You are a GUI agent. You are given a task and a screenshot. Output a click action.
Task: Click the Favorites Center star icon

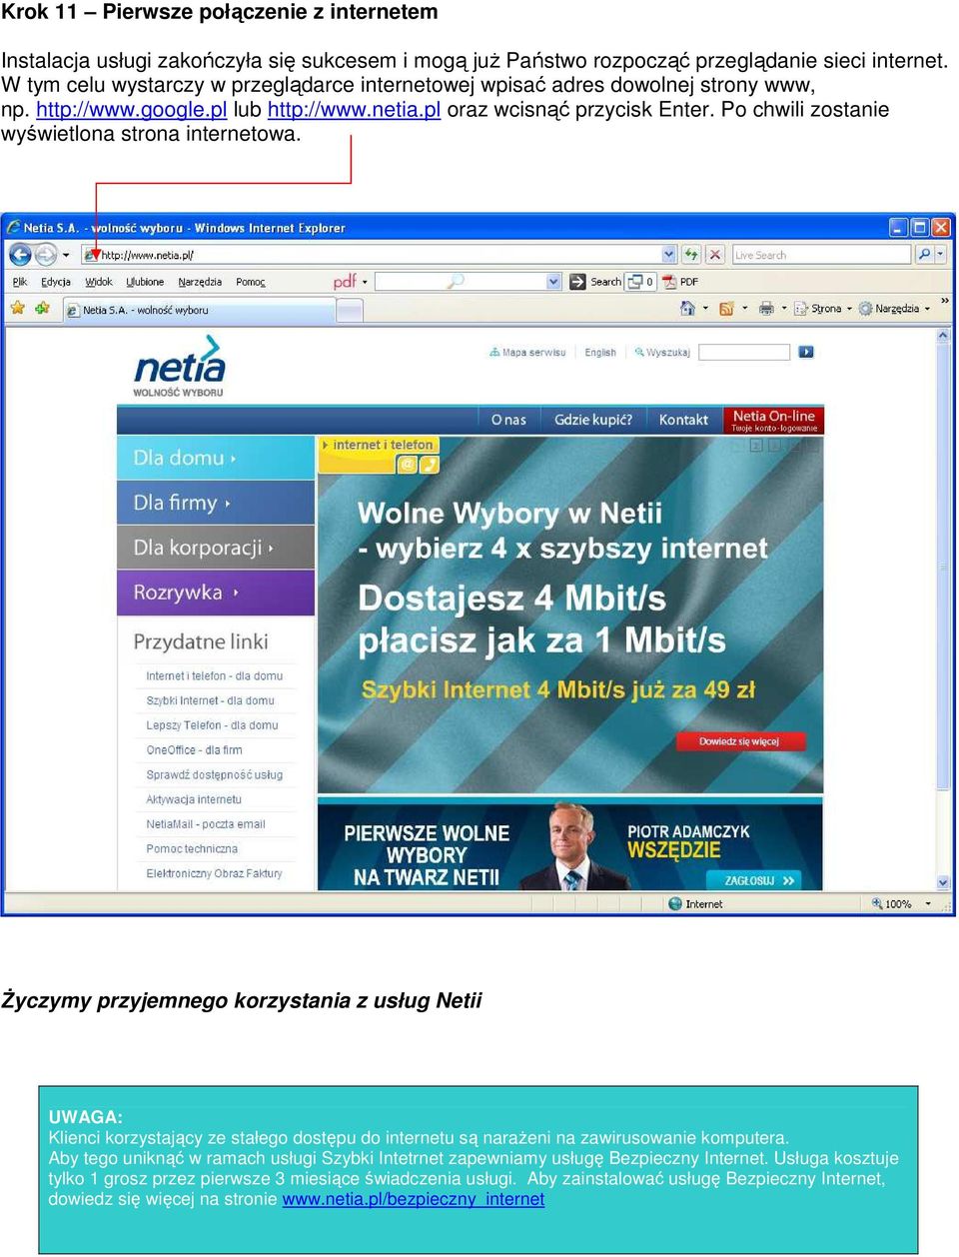click(x=17, y=308)
